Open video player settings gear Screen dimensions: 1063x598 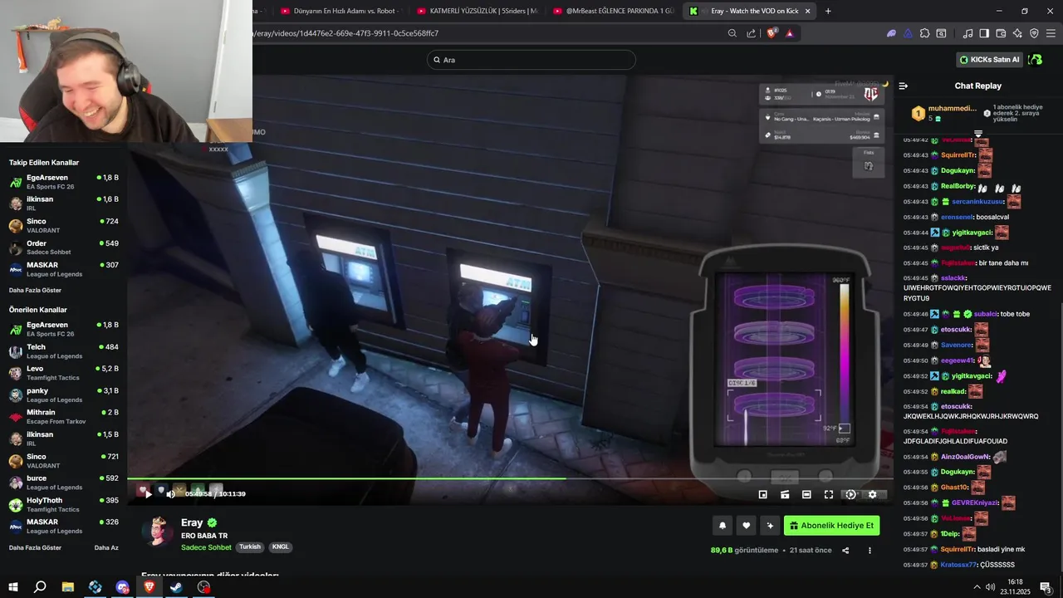pos(872,494)
